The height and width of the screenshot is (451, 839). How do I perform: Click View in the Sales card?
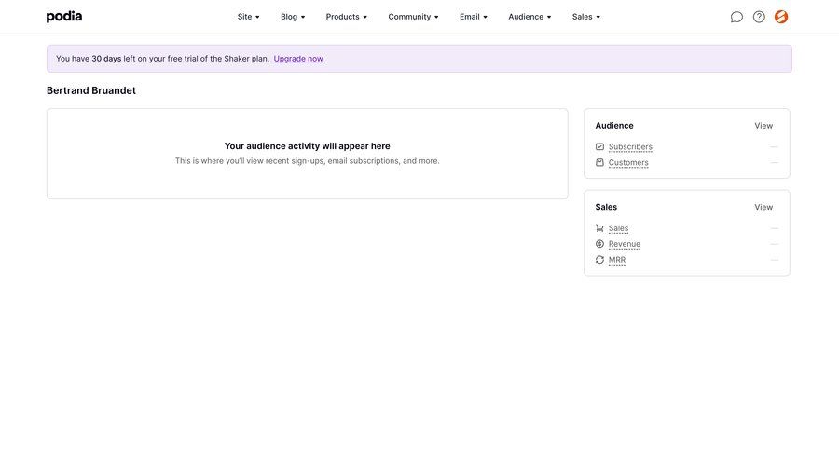pos(763,207)
